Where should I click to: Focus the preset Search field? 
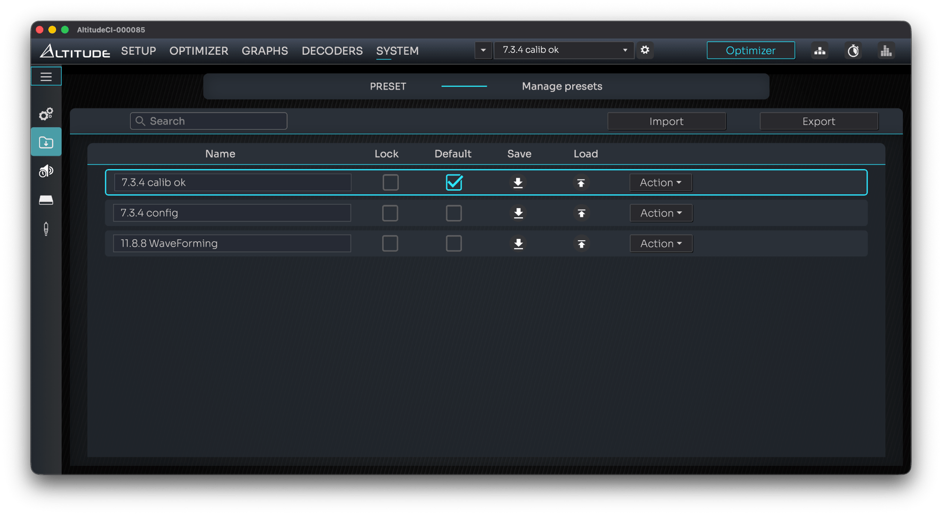click(209, 121)
